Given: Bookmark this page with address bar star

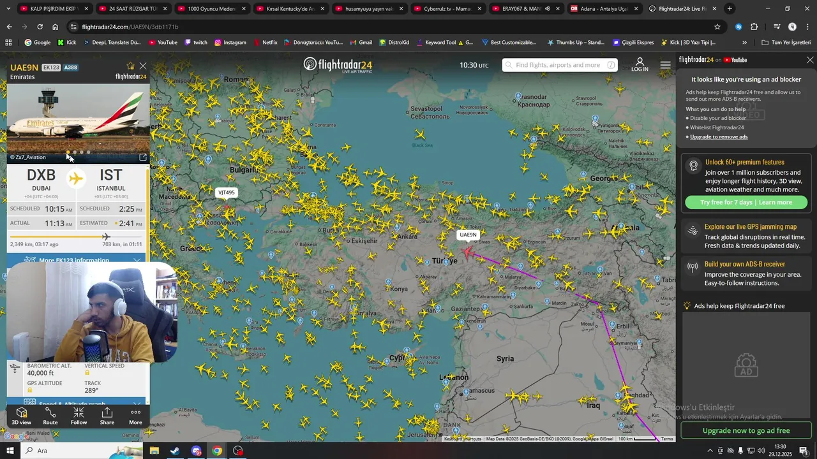Looking at the screenshot, I should (x=717, y=27).
